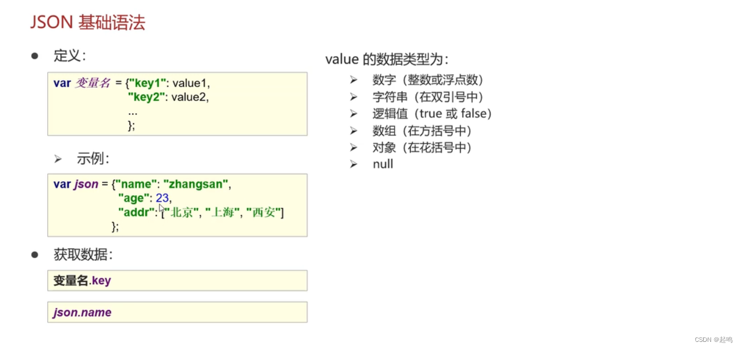Select the 'null' list item
The image size is (741, 348).
point(383,164)
